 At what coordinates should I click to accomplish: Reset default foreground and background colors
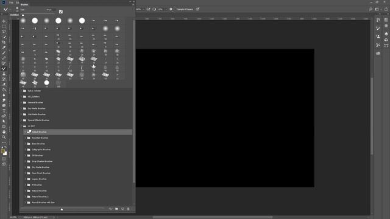pos(2,147)
